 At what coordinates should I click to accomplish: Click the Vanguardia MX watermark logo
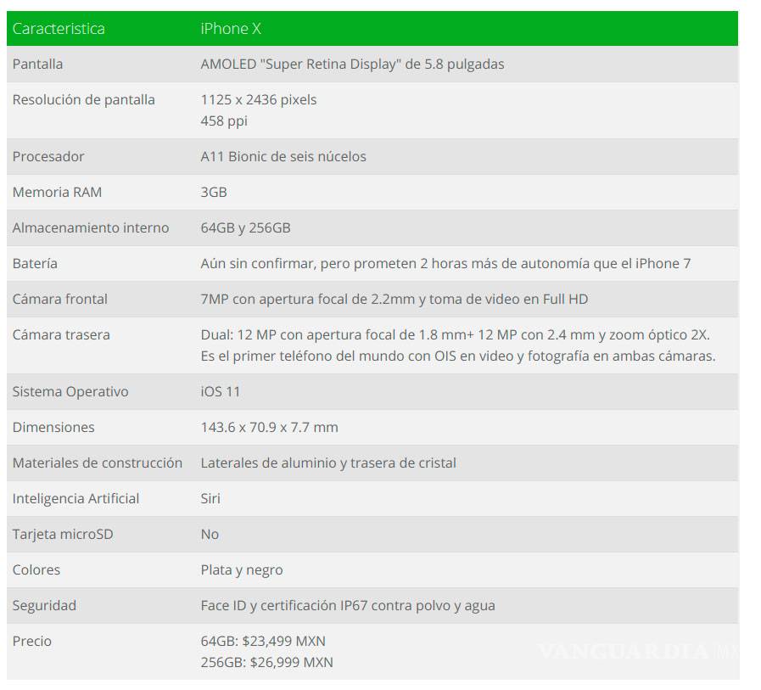(638, 652)
